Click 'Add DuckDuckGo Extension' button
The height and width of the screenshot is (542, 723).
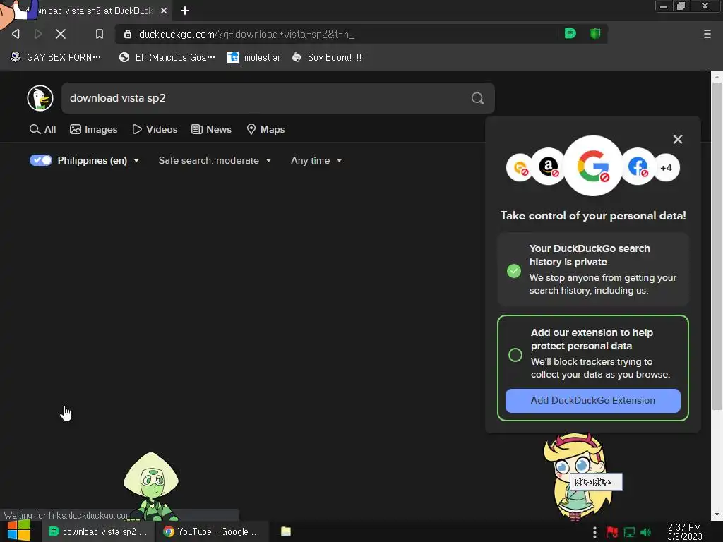click(593, 401)
